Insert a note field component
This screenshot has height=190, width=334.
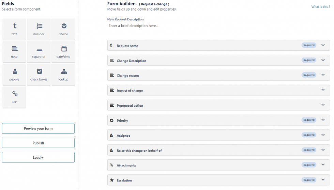pyautogui.click(x=14, y=52)
